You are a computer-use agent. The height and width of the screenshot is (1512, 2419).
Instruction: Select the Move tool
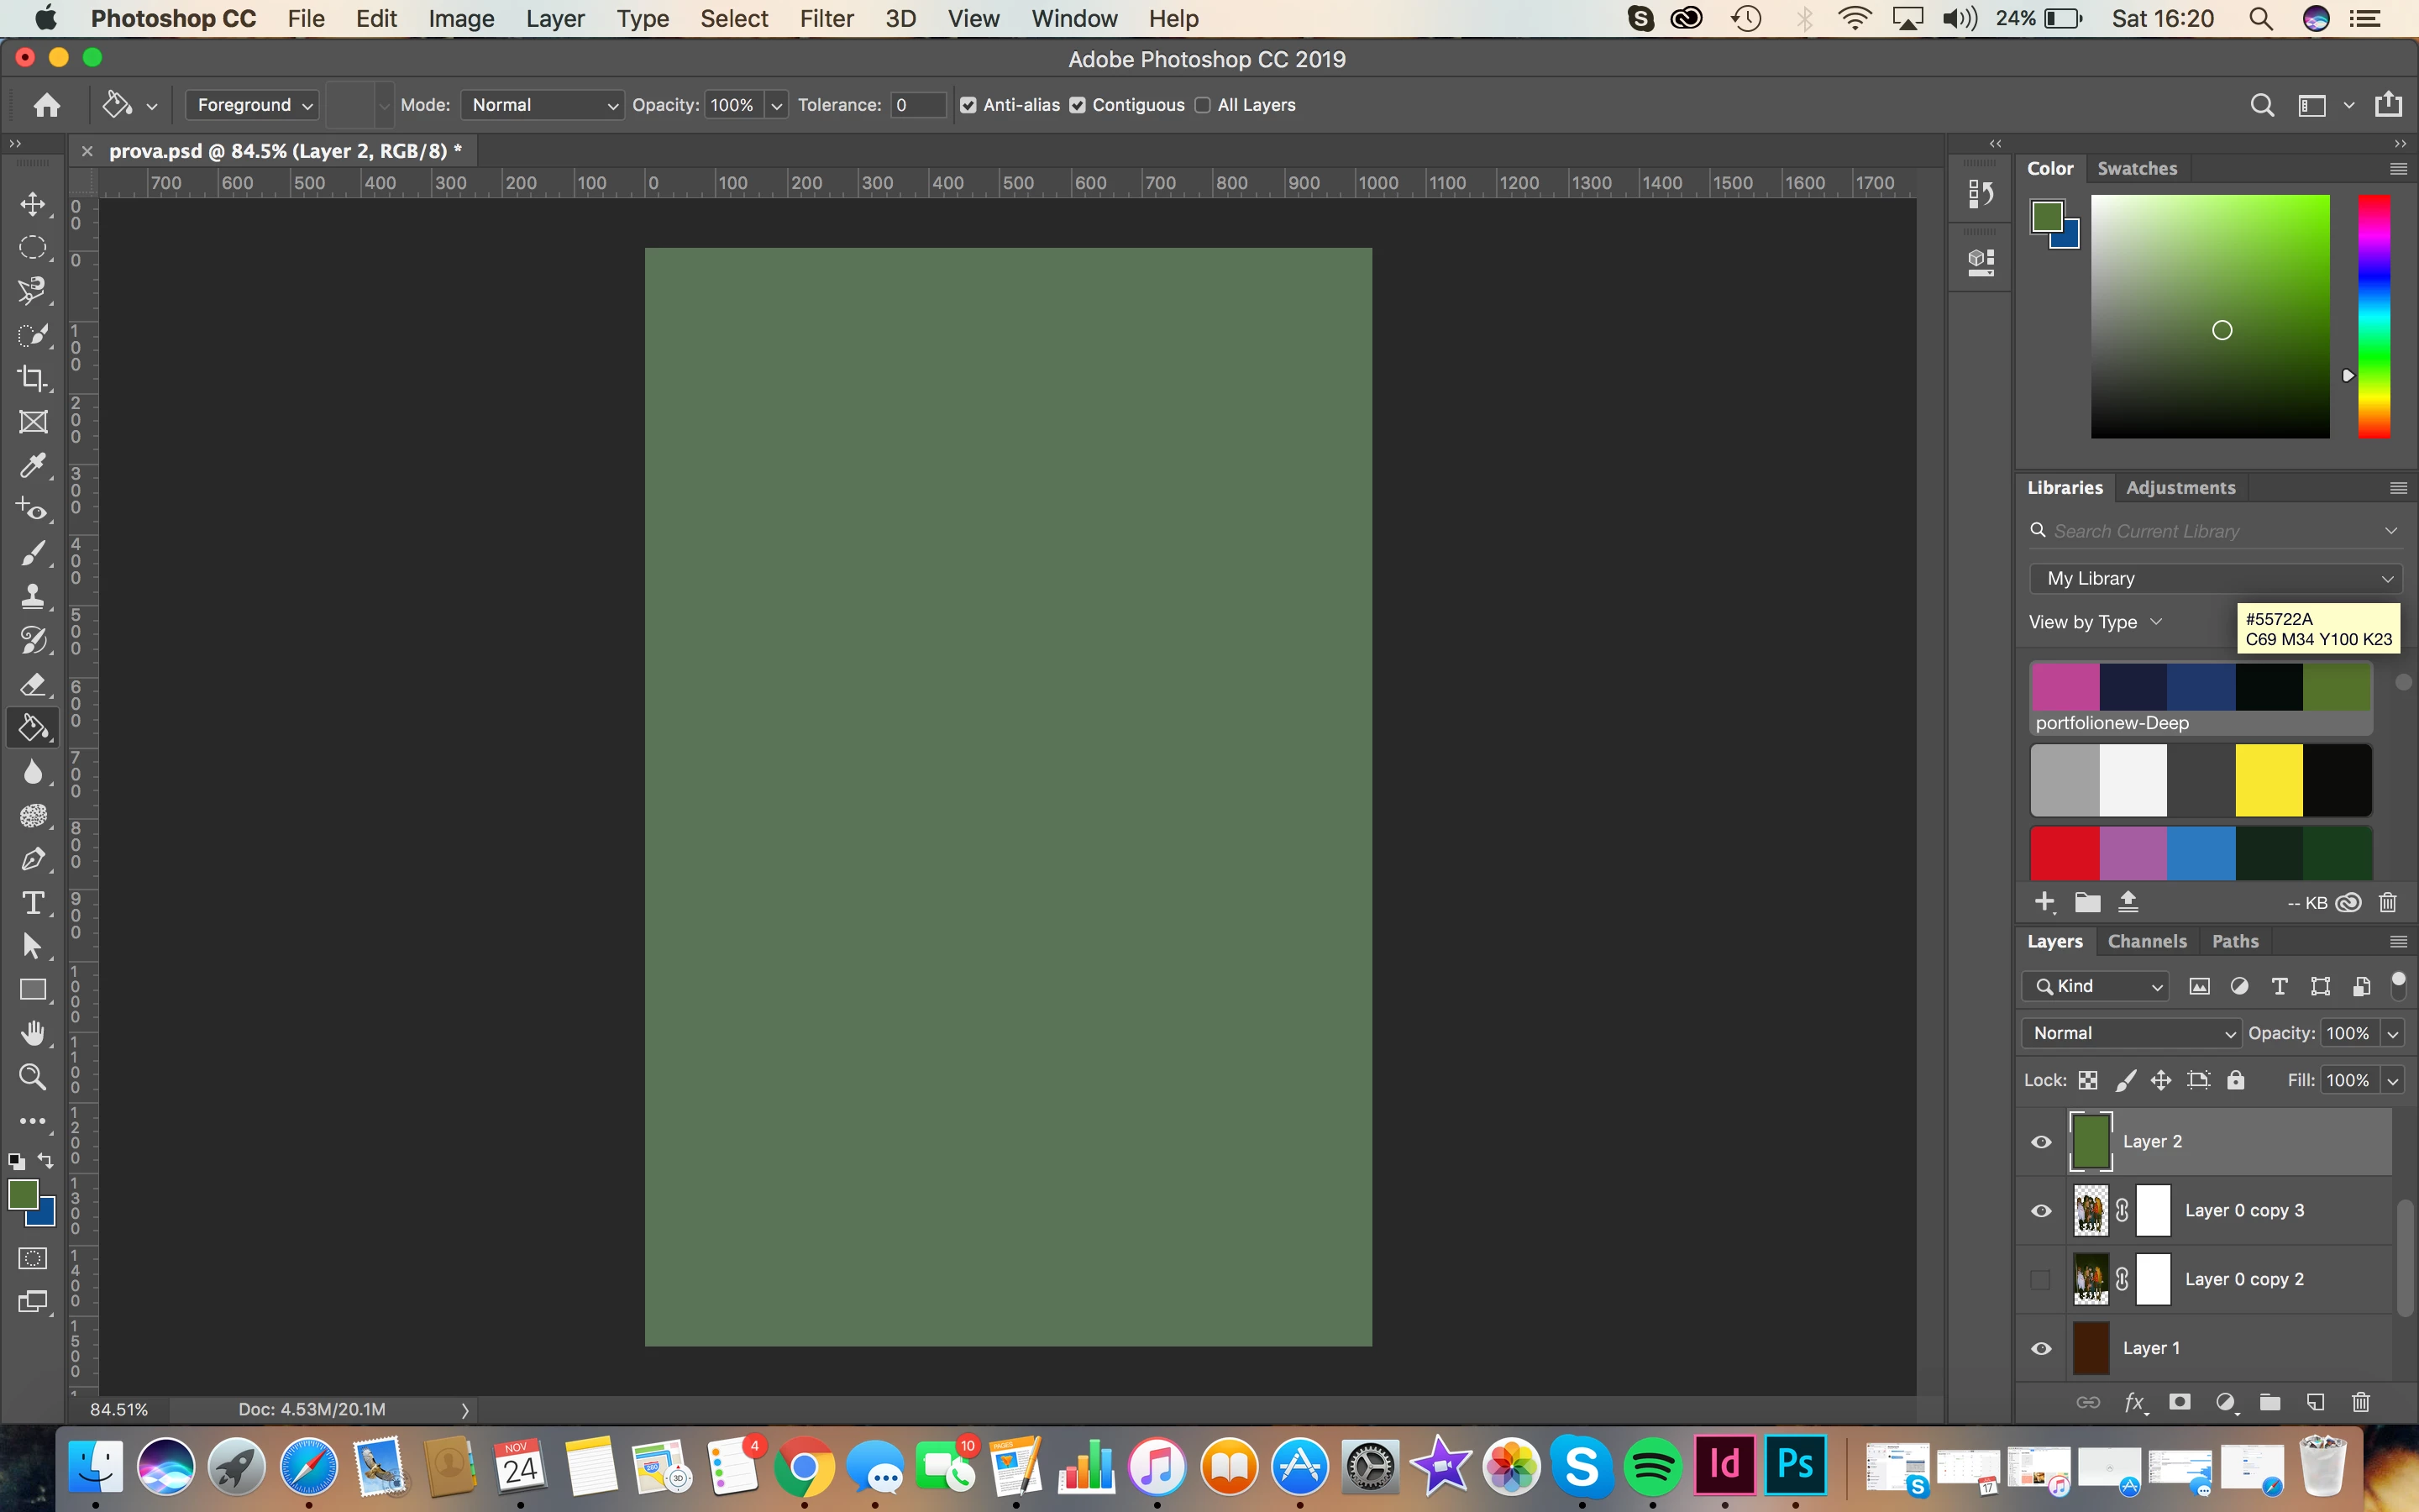coord(33,204)
